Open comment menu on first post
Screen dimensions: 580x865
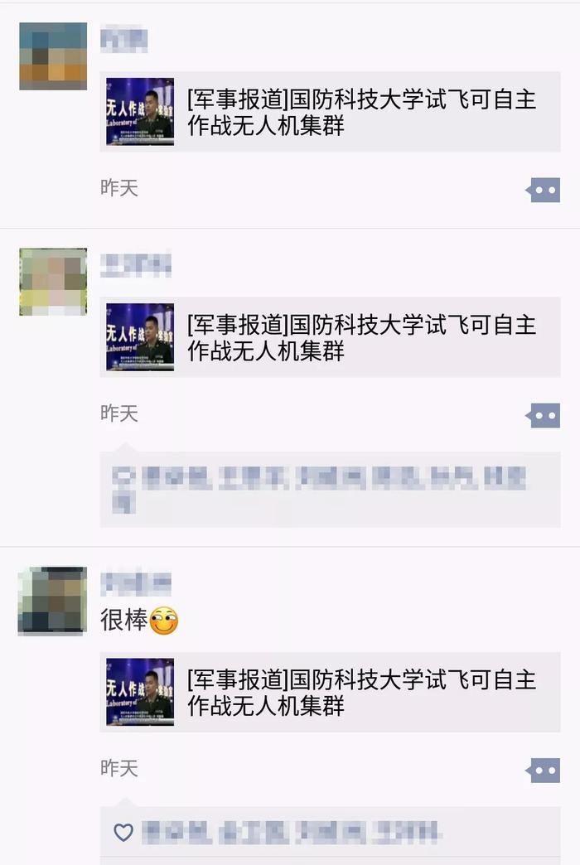click(543, 190)
